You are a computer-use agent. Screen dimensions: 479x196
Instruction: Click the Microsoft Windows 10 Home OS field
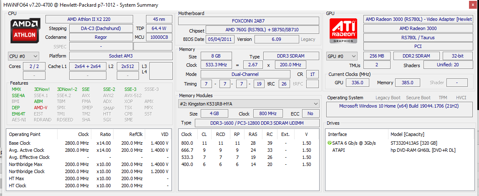[x=399, y=110]
